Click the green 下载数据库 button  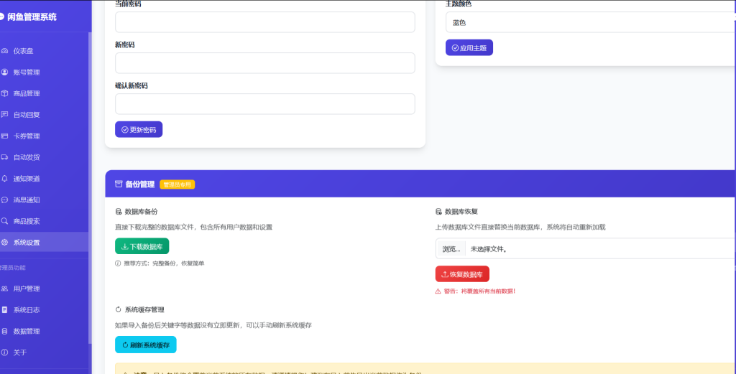tap(142, 246)
